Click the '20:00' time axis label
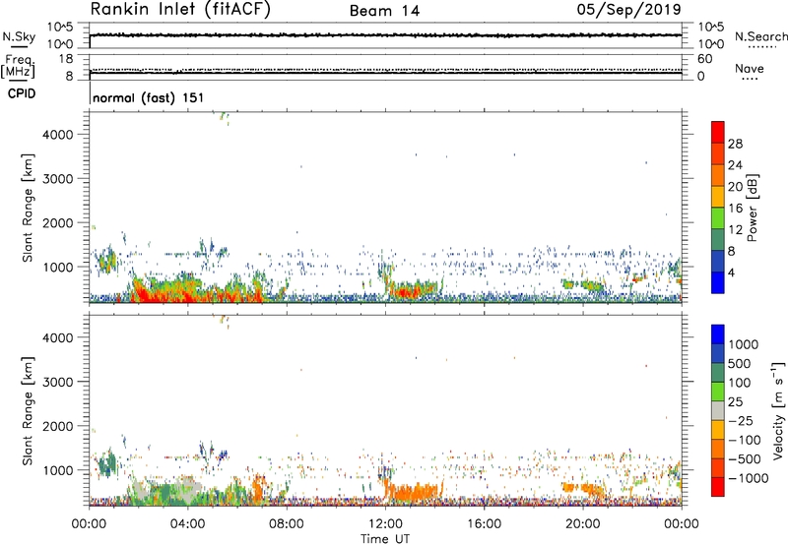This screenshot has height=545, width=788. pyautogui.click(x=582, y=524)
